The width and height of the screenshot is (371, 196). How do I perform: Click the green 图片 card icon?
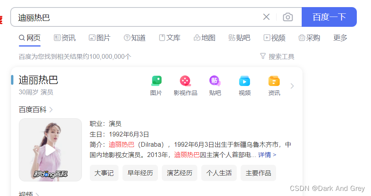tap(156, 81)
